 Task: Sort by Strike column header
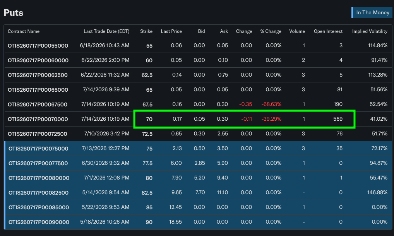coord(146,31)
